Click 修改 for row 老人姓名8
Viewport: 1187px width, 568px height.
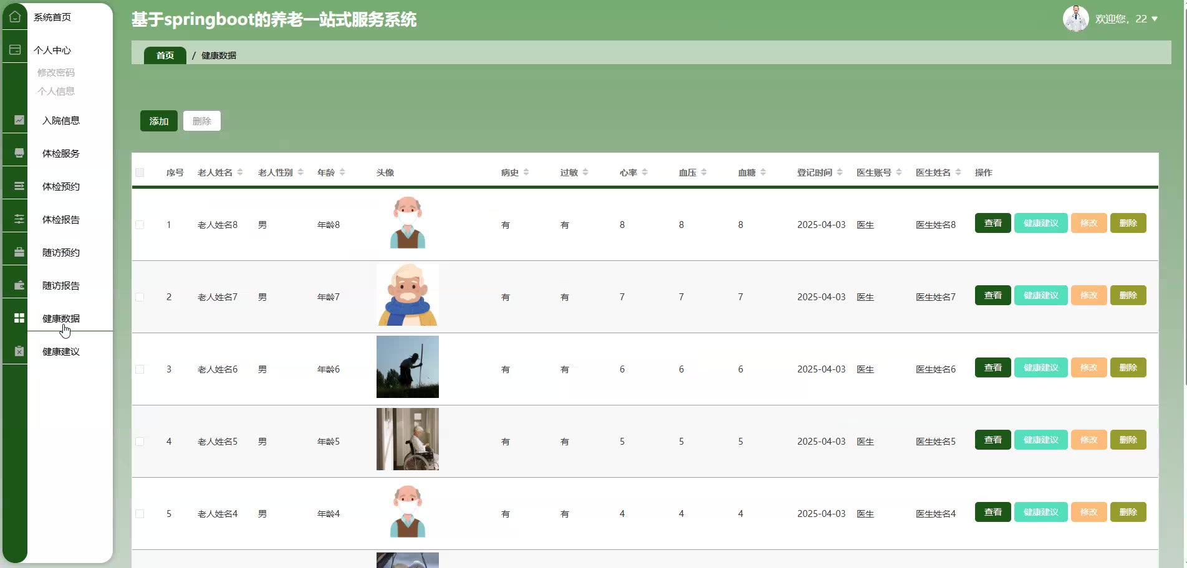[1089, 223]
